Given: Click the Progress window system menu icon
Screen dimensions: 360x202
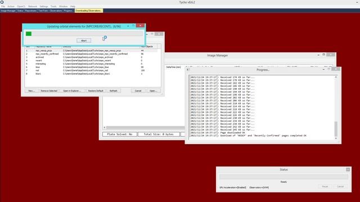Looking at the screenshot, I should pos(188,70).
